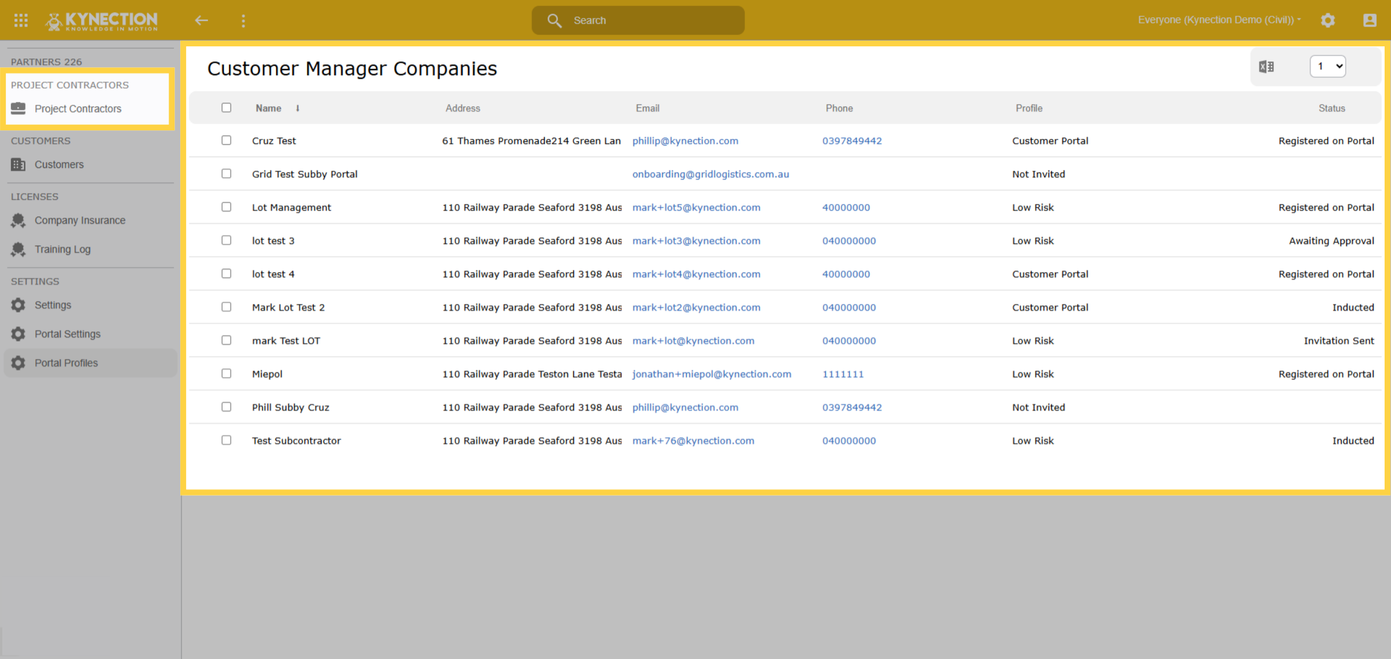The image size is (1391, 659).
Task: Check the box for Cruz Test
Action: pos(226,140)
